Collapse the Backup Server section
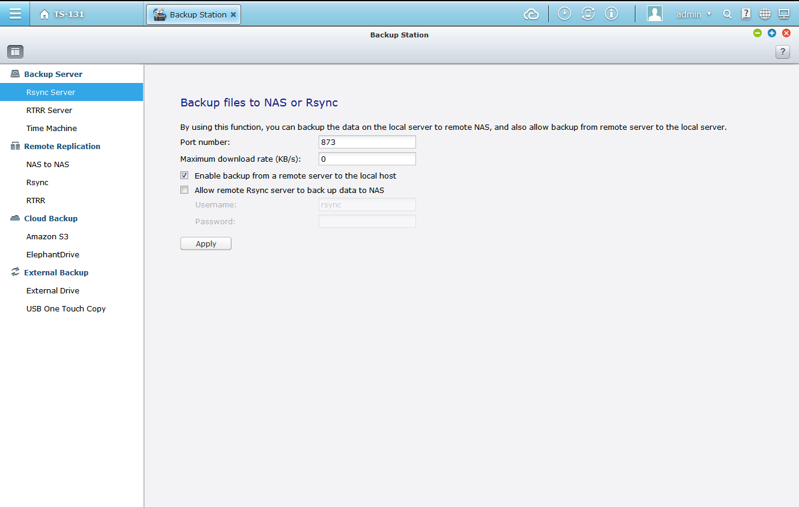The image size is (799, 508). [53, 74]
